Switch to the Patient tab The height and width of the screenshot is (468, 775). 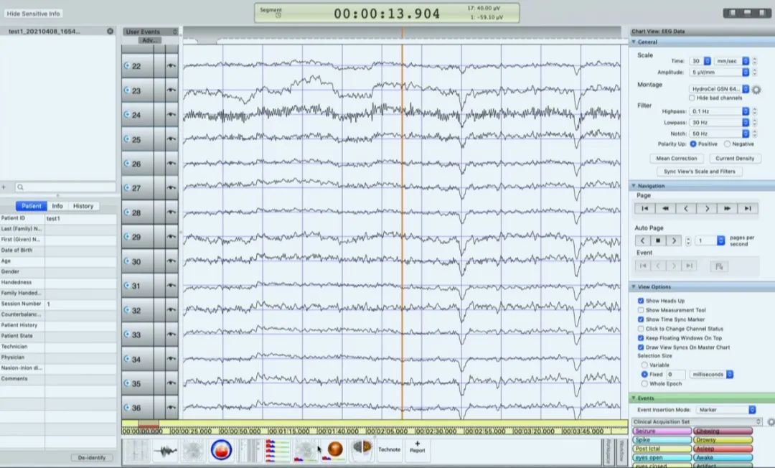coord(31,206)
